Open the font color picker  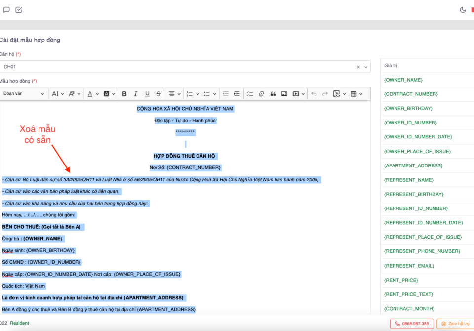click(x=93, y=94)
